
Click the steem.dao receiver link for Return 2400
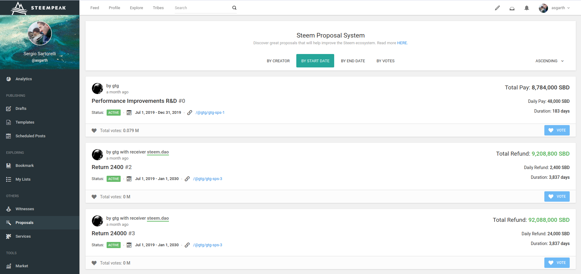pos(158,152)
